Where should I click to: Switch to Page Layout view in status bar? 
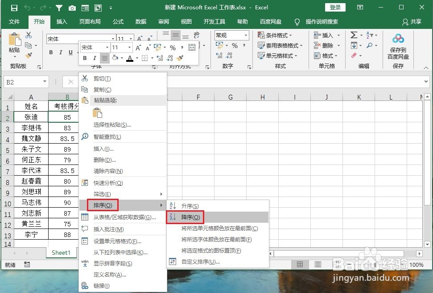[x=318, y=265]
